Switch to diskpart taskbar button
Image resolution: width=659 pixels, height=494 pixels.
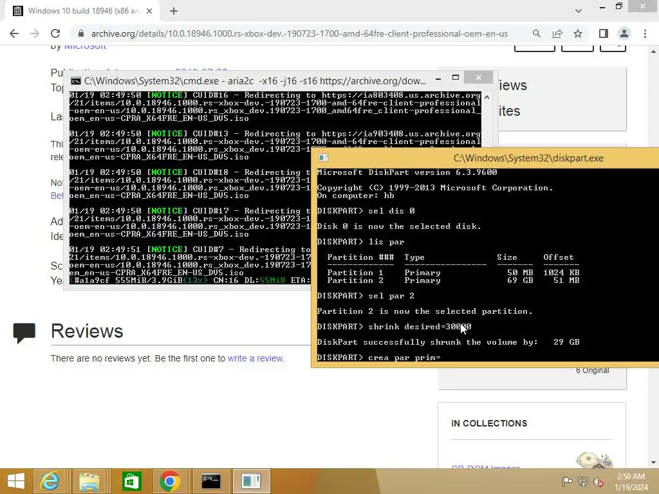pos(251,481)
